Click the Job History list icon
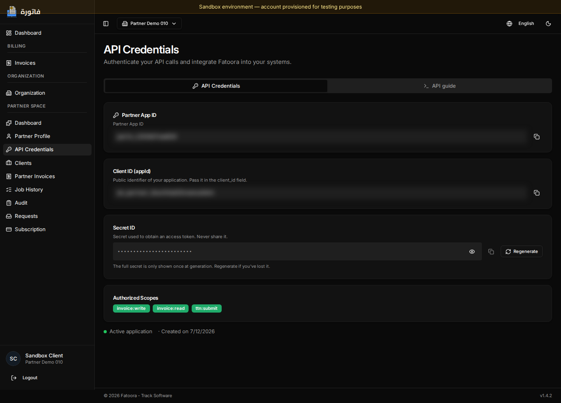This screenshot has height=403, width=561. point(9,189)
